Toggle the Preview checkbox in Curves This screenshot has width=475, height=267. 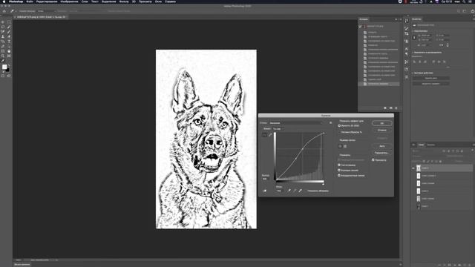point(373,160)
